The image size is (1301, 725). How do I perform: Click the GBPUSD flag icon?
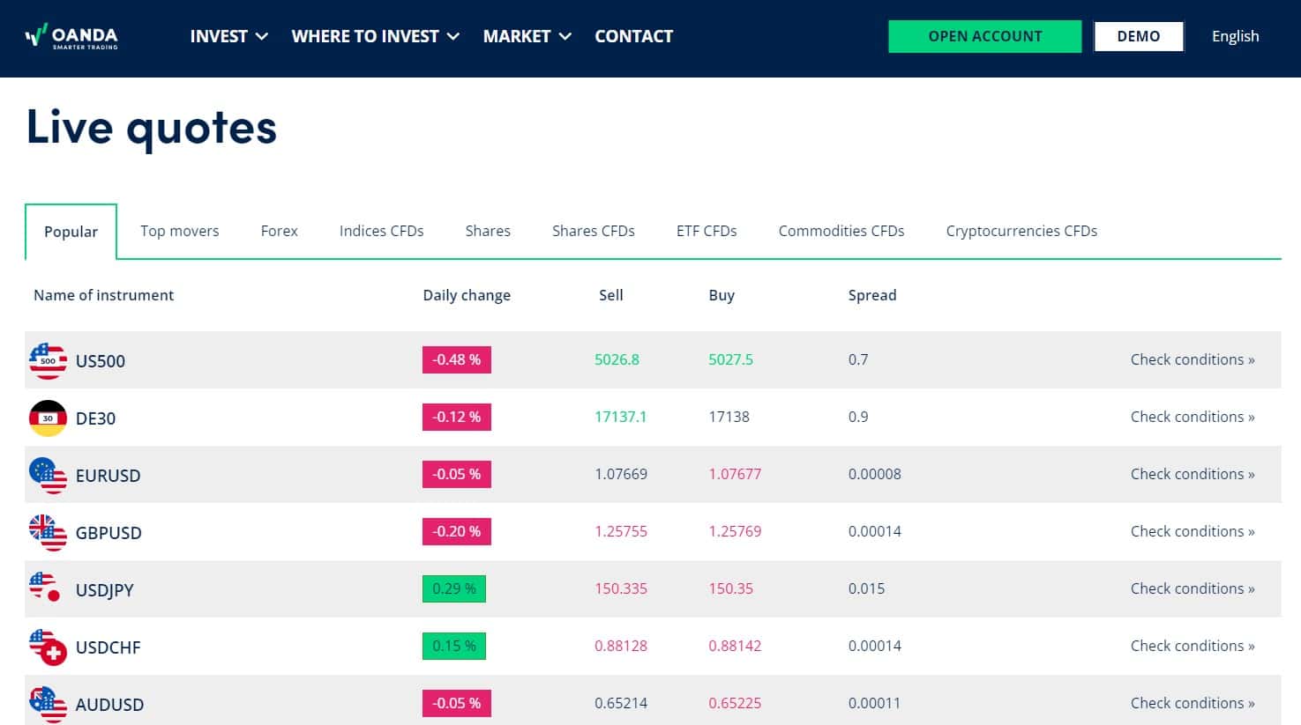(48, 532)
